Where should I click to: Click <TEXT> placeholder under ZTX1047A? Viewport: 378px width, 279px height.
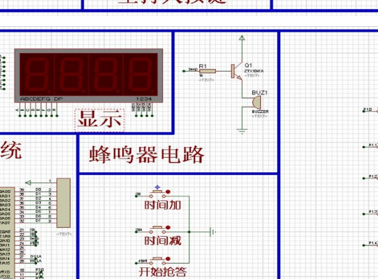tap(252, 76)
